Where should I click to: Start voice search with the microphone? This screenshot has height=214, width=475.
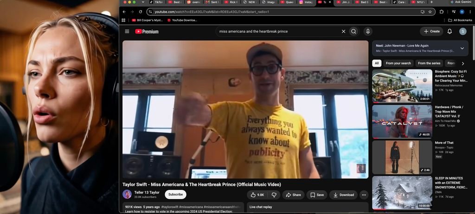pyautogui.click(x=368, y=31)
